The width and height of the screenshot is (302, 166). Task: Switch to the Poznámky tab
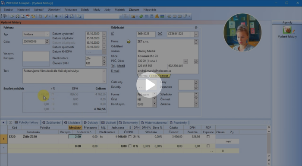tap(178, 123)
